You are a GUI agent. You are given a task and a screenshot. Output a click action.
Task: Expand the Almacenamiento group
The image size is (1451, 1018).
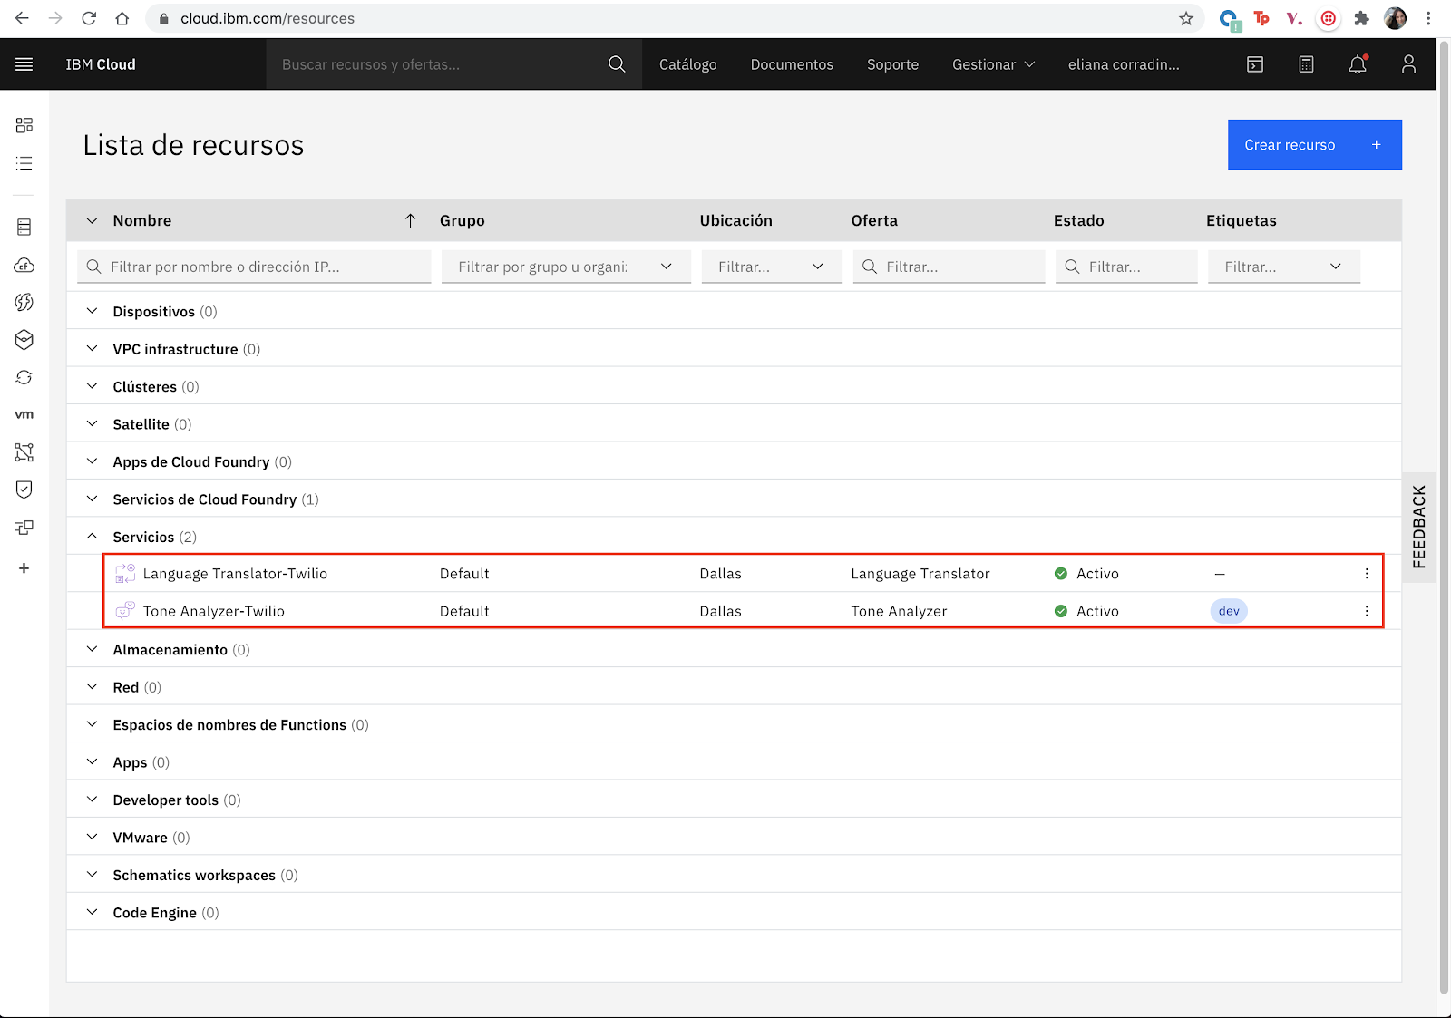[92, 649]
